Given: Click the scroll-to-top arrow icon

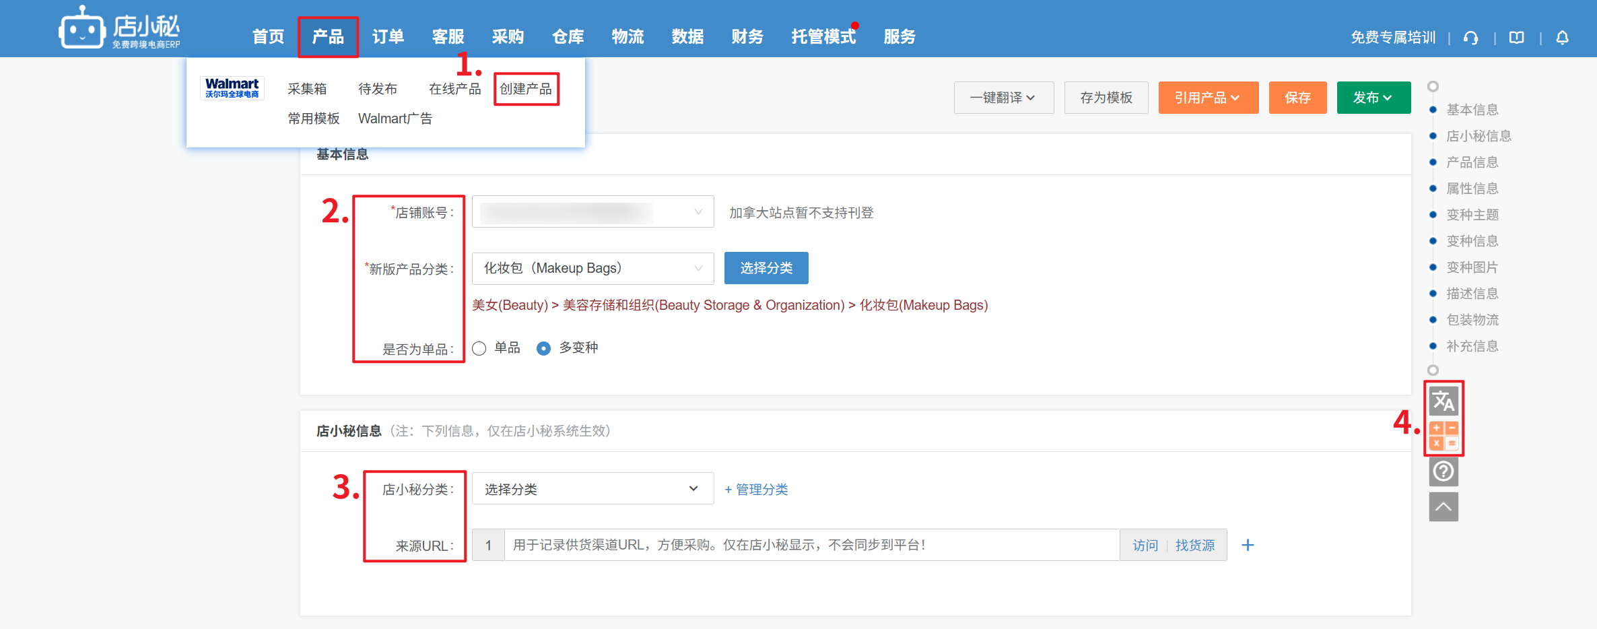Looking at the screenshot, I should 1443,507.
